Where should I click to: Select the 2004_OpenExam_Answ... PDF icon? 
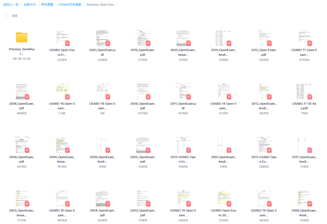tap(62, 145)
